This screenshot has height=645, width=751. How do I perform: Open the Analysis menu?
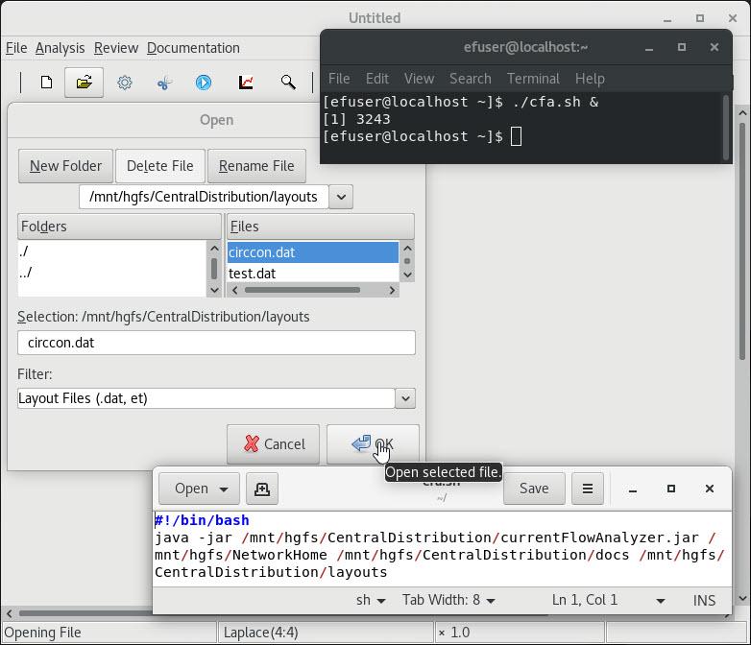point(60,48)
